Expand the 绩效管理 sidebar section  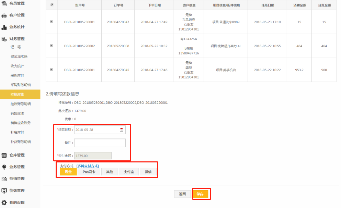click(17, 191)
